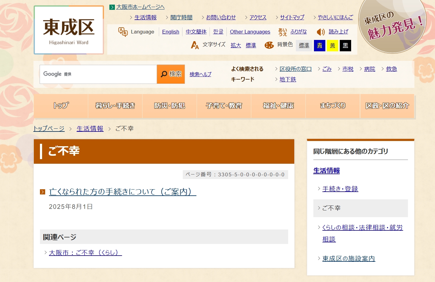This screenshot has width=435, height=282.
Task: Open the 暮らし・手続き navigation tab
Action: click(x=115, y=106)
